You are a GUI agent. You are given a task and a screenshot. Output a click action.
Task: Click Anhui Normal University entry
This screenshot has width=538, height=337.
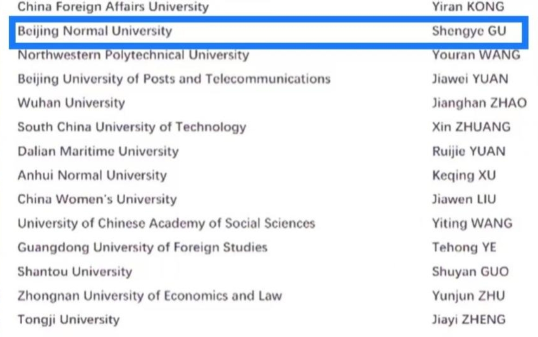click(x=92, y=175)
